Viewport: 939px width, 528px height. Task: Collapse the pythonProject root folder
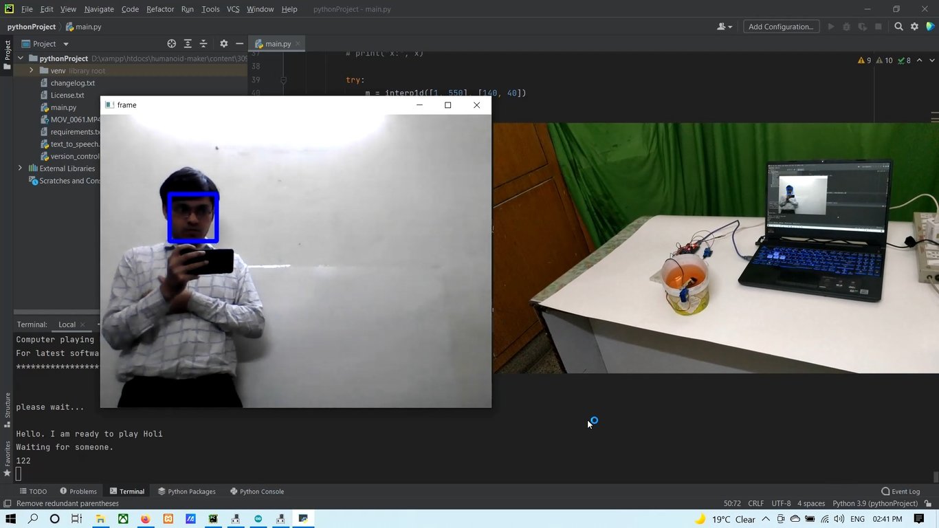[21, 58]
